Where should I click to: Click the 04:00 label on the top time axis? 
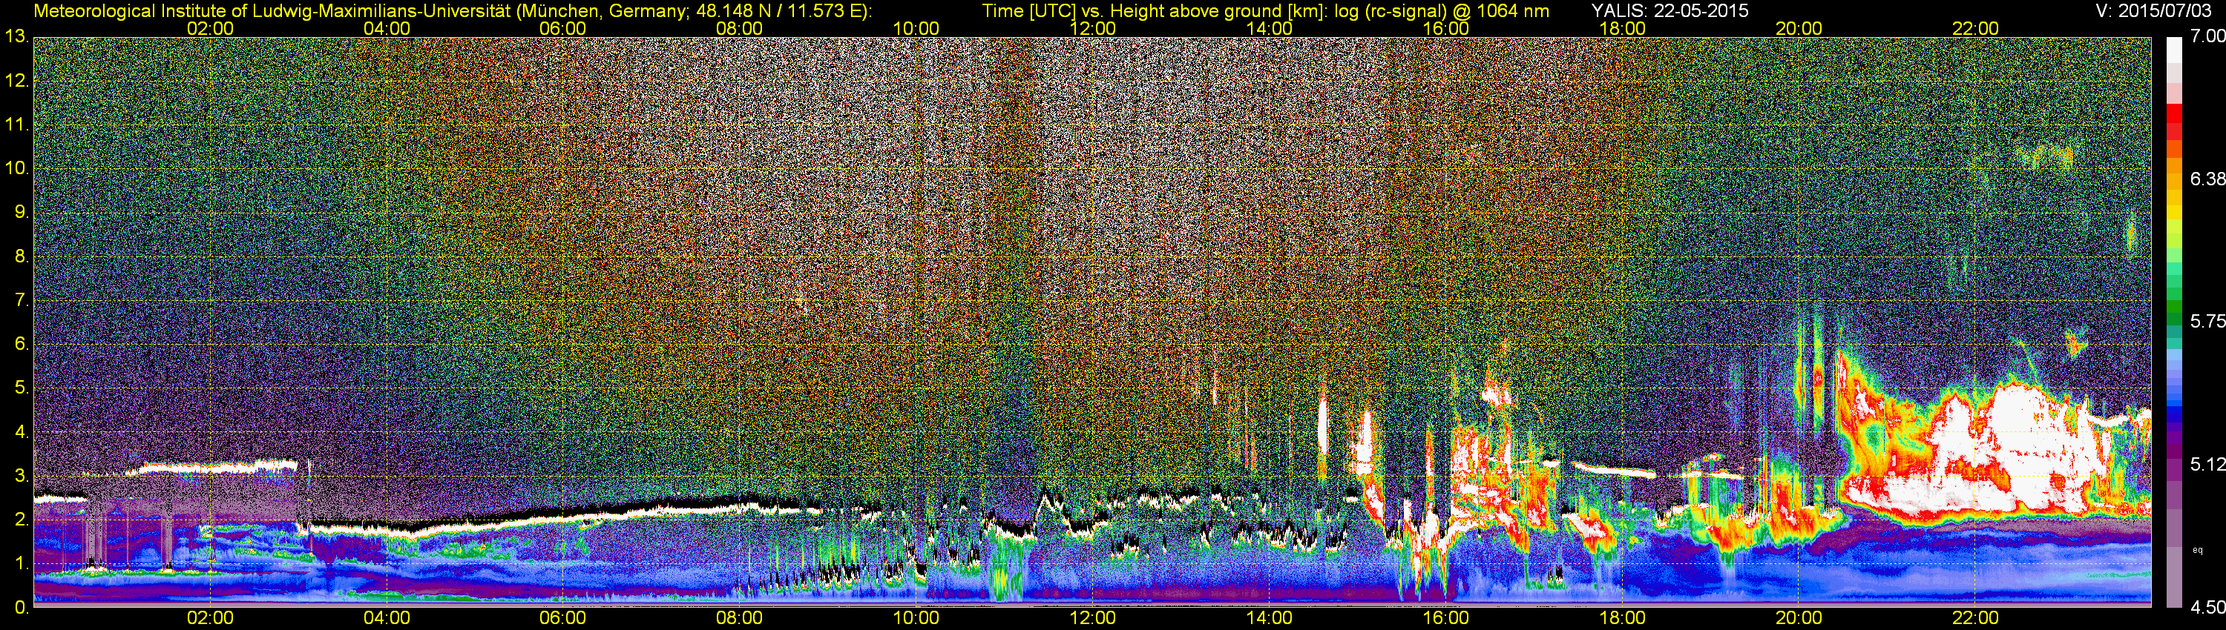point(387,28)
